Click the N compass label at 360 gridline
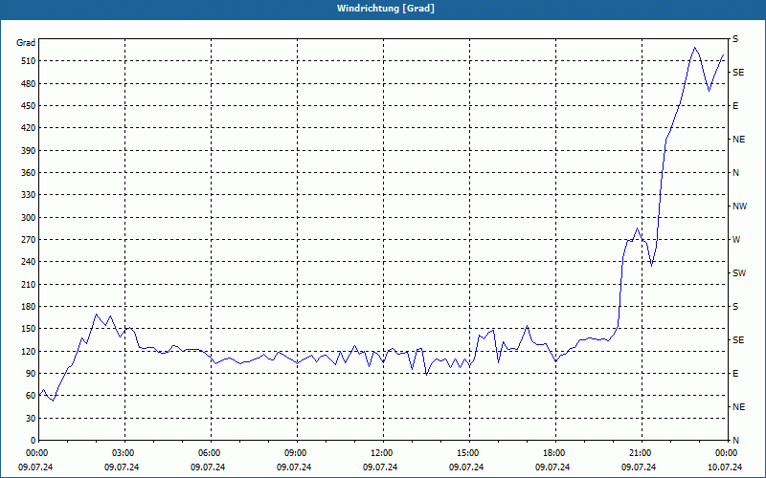The image size is (766, 478). click(735, 173)
